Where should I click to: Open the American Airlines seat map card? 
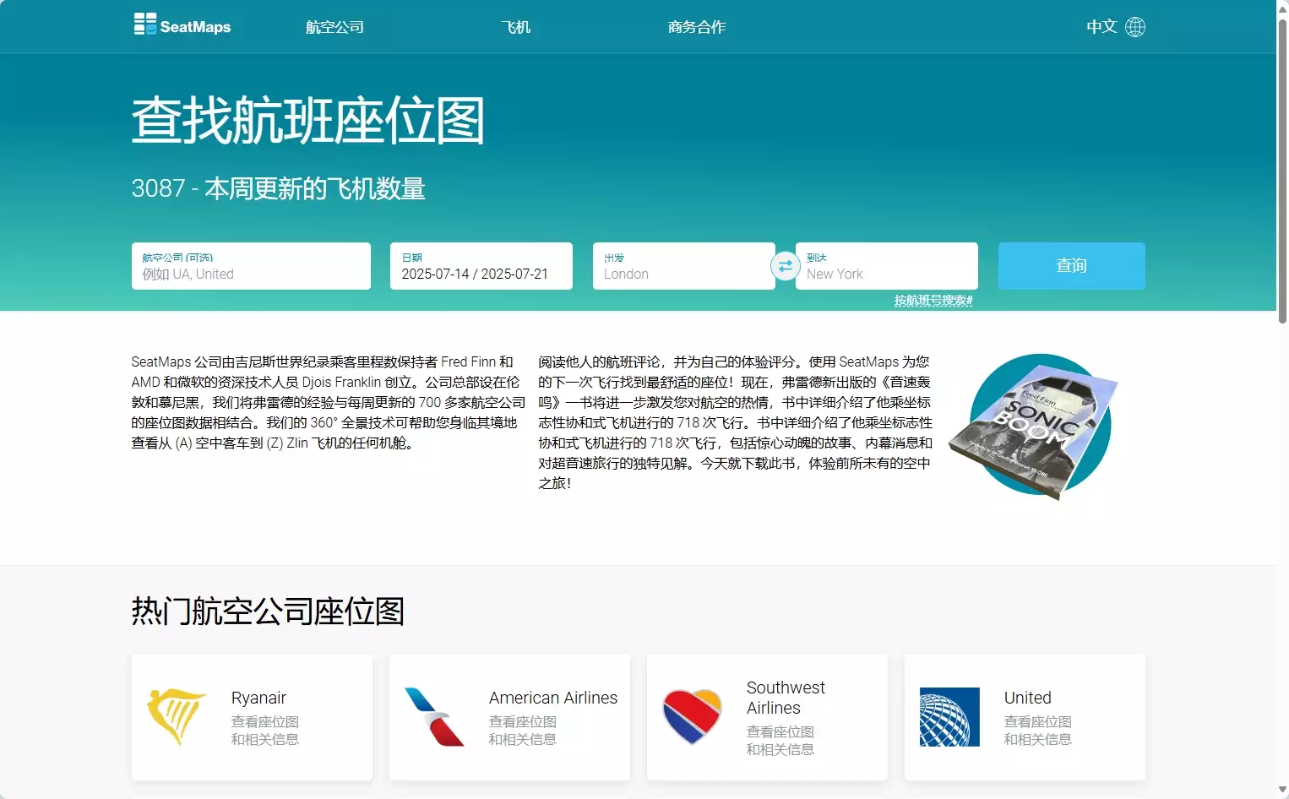[509, 717]
